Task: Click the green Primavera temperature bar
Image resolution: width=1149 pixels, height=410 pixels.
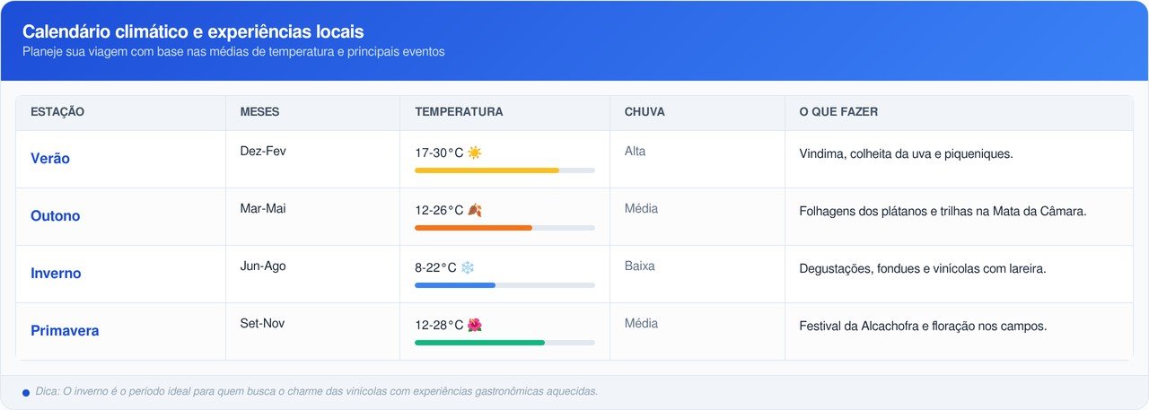Action: click(x=479, y=343)
